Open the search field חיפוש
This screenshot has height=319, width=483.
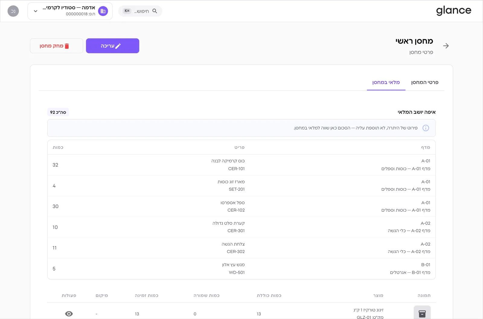tap(140, 11)
